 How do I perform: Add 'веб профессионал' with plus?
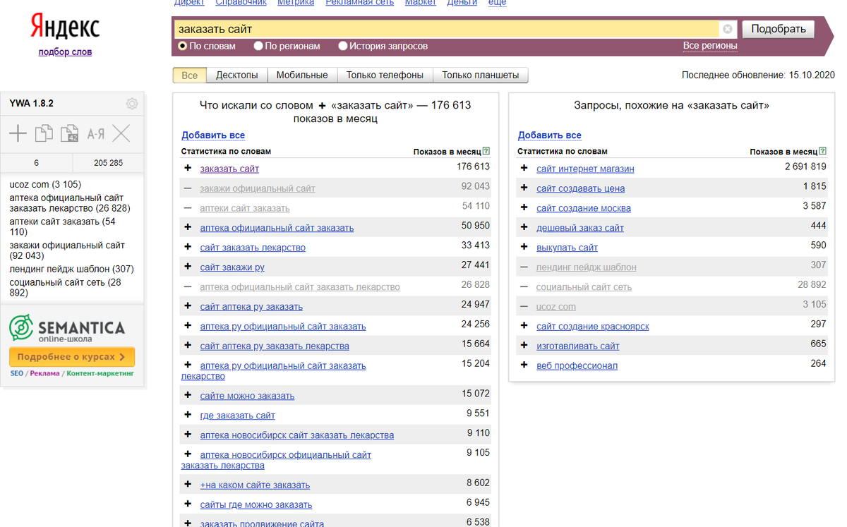(524, 365)
